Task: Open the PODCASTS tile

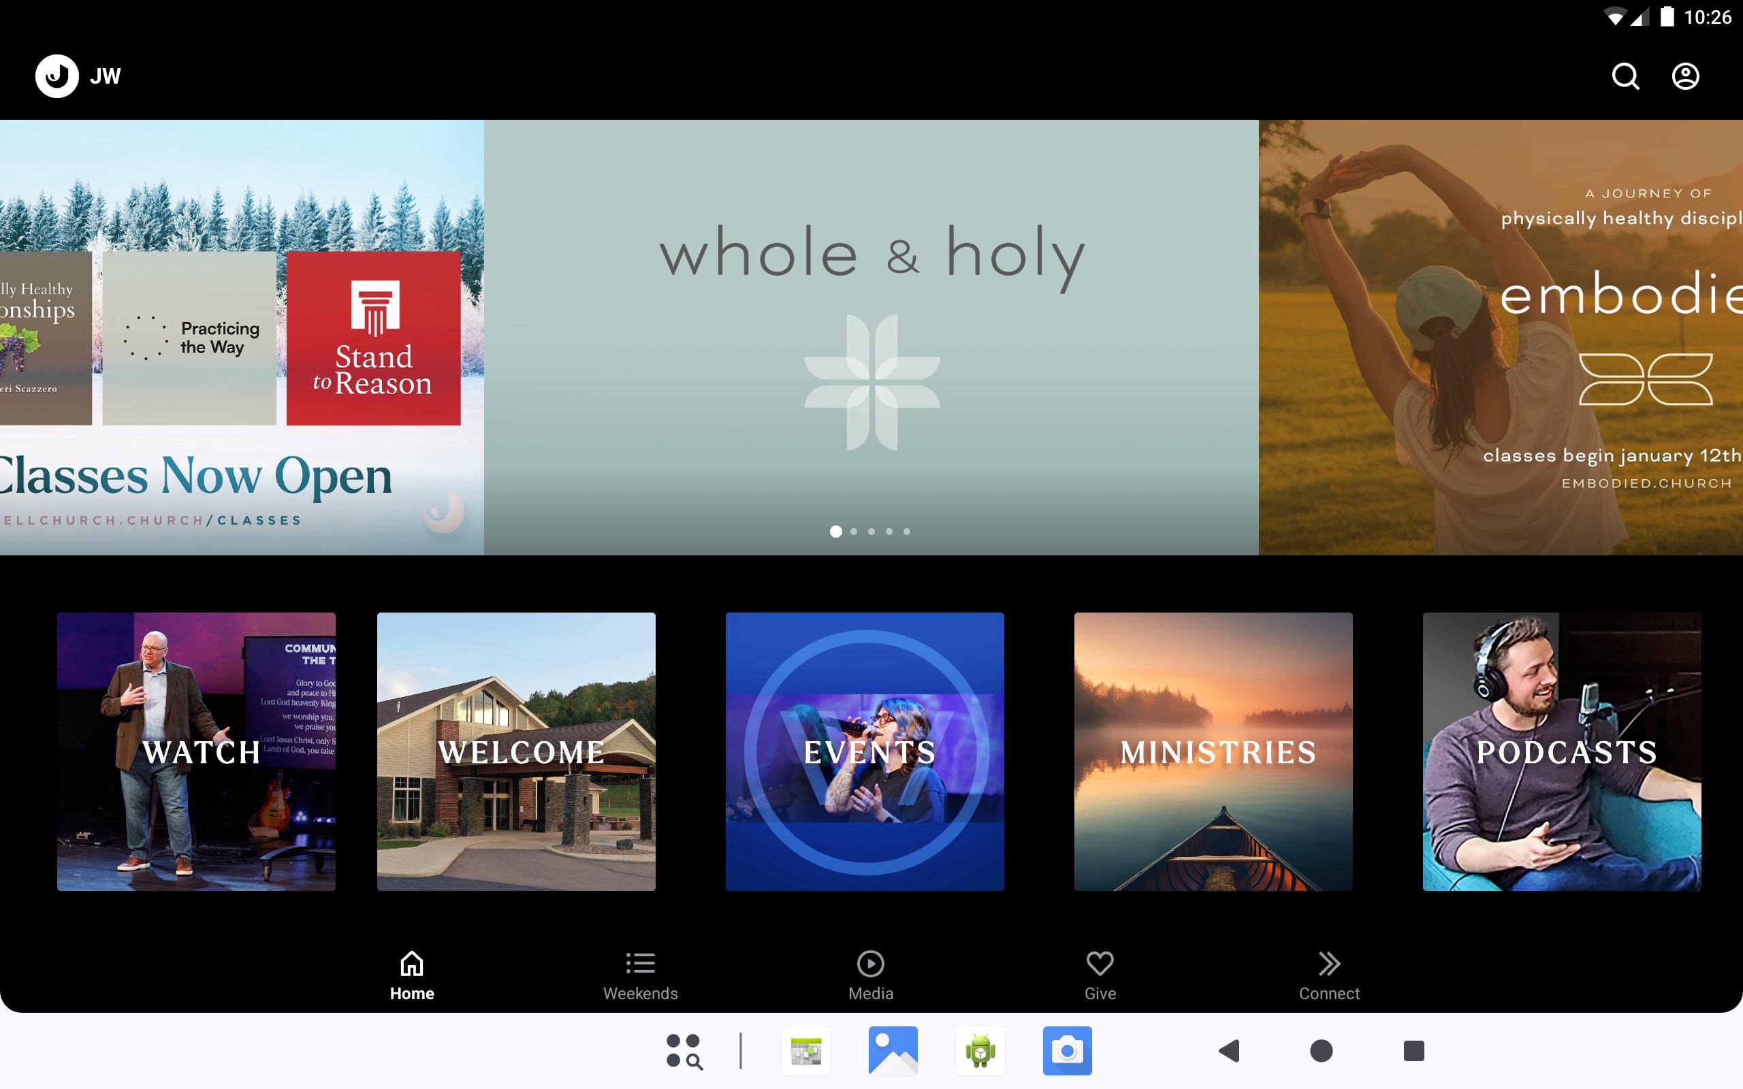Action: 1561,751
